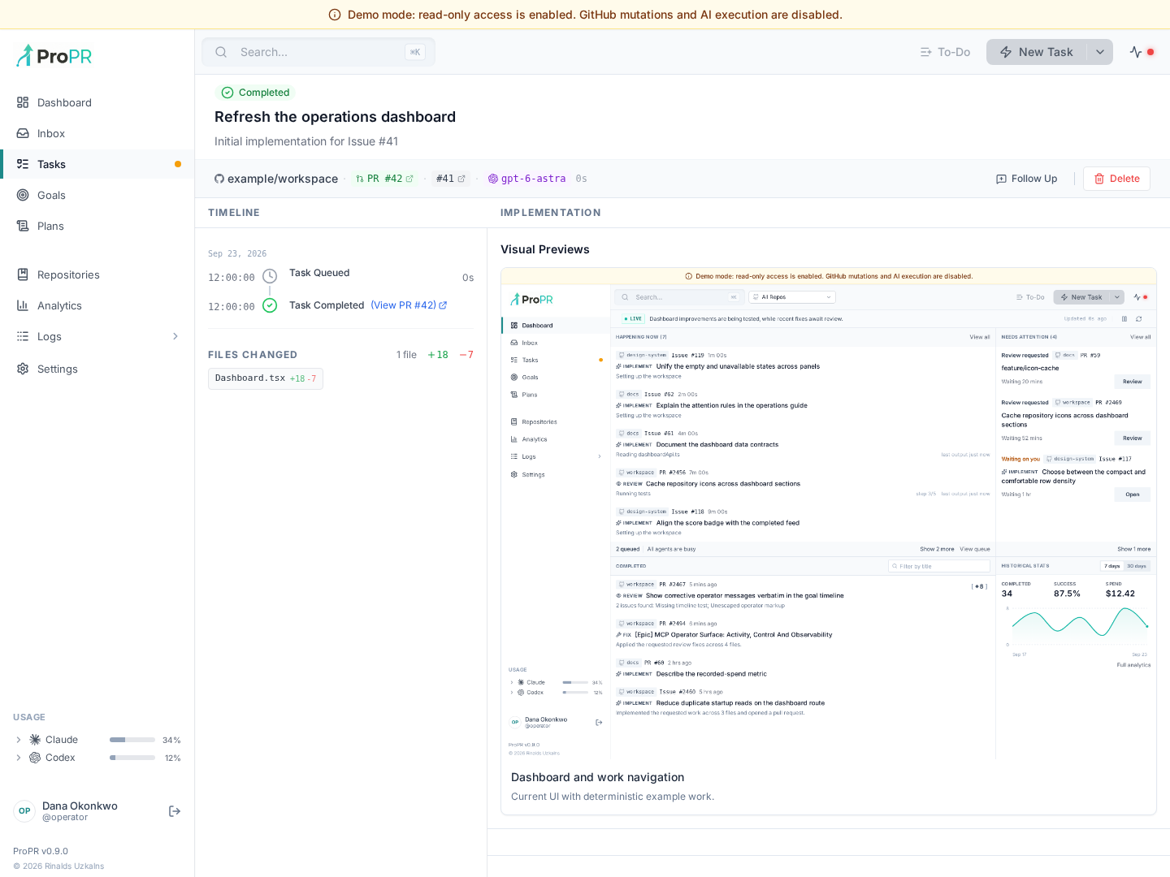Screen dimensions: 1170x877
Task: Click the Analytics bar chart icon
Action: [23, 305]
